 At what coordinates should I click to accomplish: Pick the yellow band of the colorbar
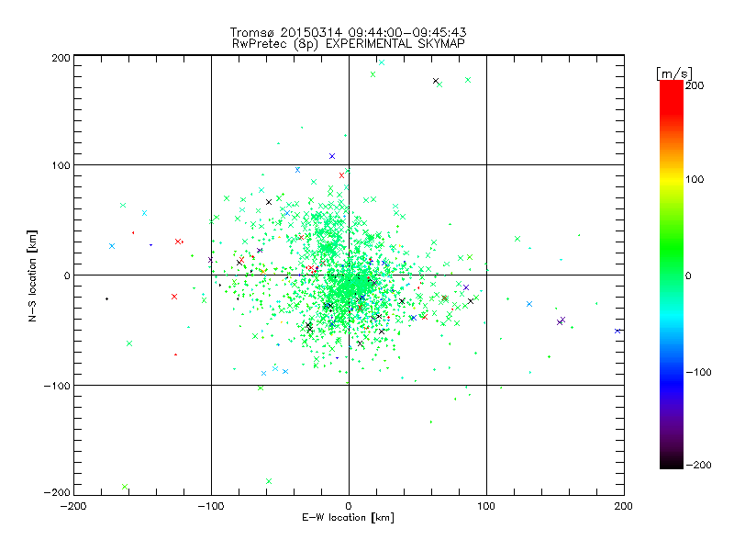pos(672,180)
